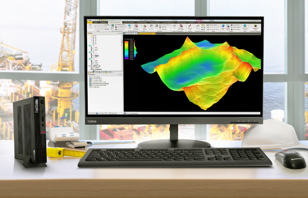Click the Insert seismic icon in ribbon
This screenshot has width=308, height=198.
(130, 27)
